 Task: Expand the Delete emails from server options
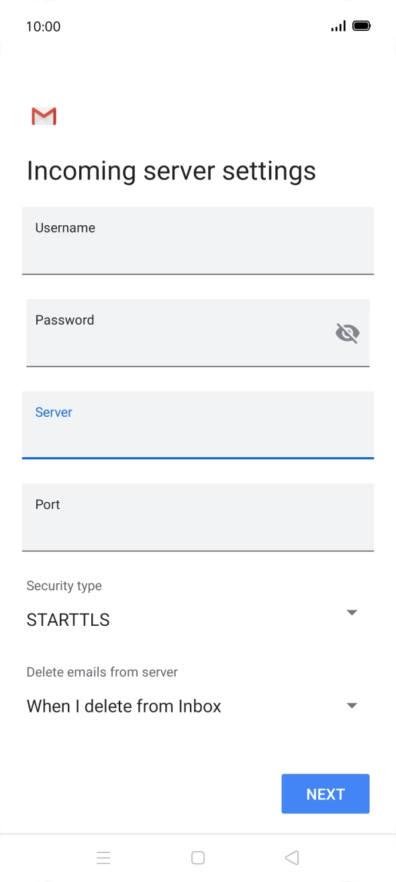pos(352,705)
